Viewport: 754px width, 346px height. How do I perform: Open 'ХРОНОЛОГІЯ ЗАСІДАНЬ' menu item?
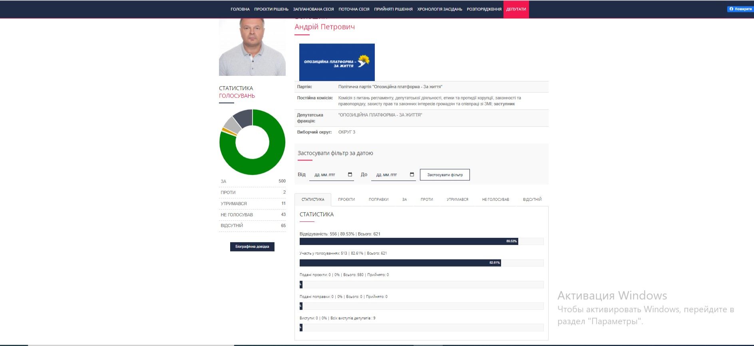(440, 9)
